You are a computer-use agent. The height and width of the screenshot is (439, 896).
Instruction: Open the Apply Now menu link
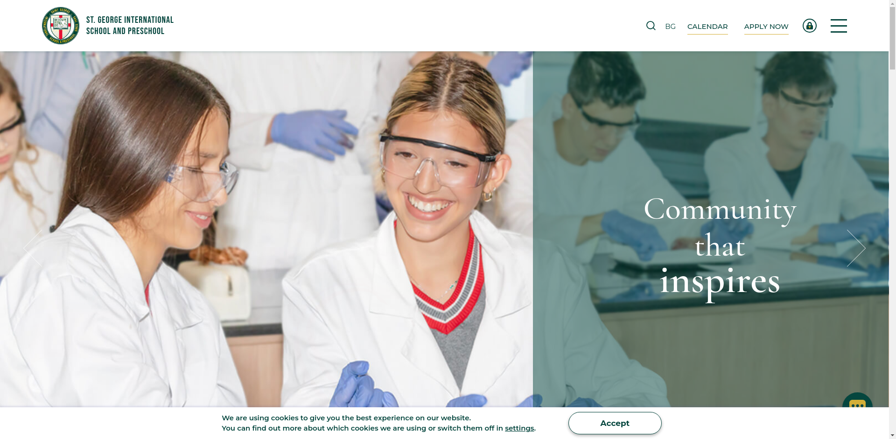pos(766,27)
